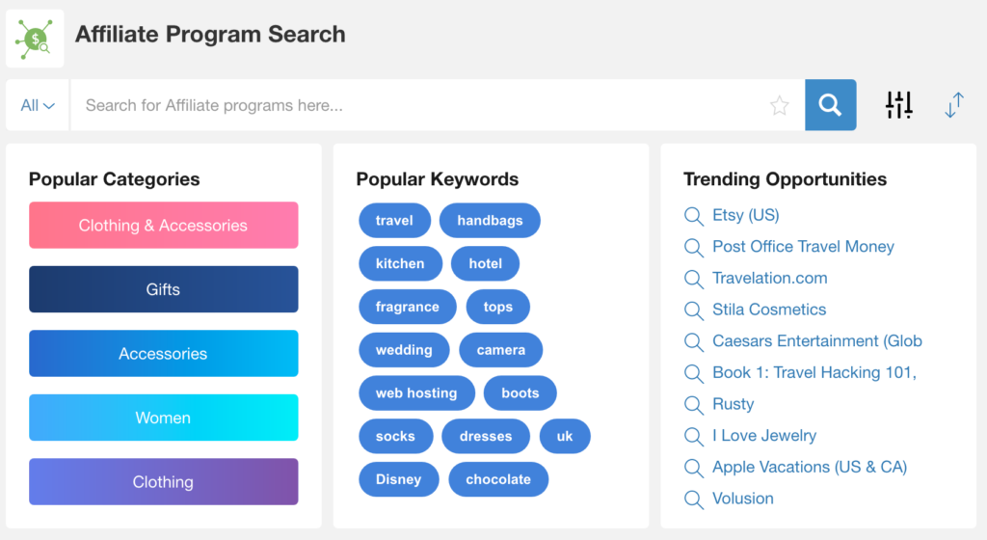Click the search icon beside Volusion
987x540 pixels.
(x=694, y=499)
